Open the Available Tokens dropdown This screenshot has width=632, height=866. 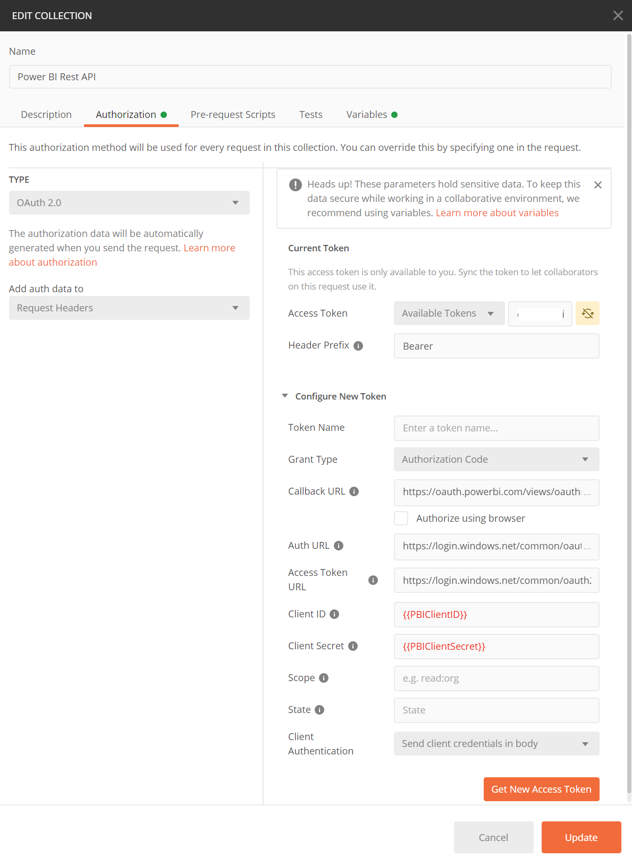[449, 313]
